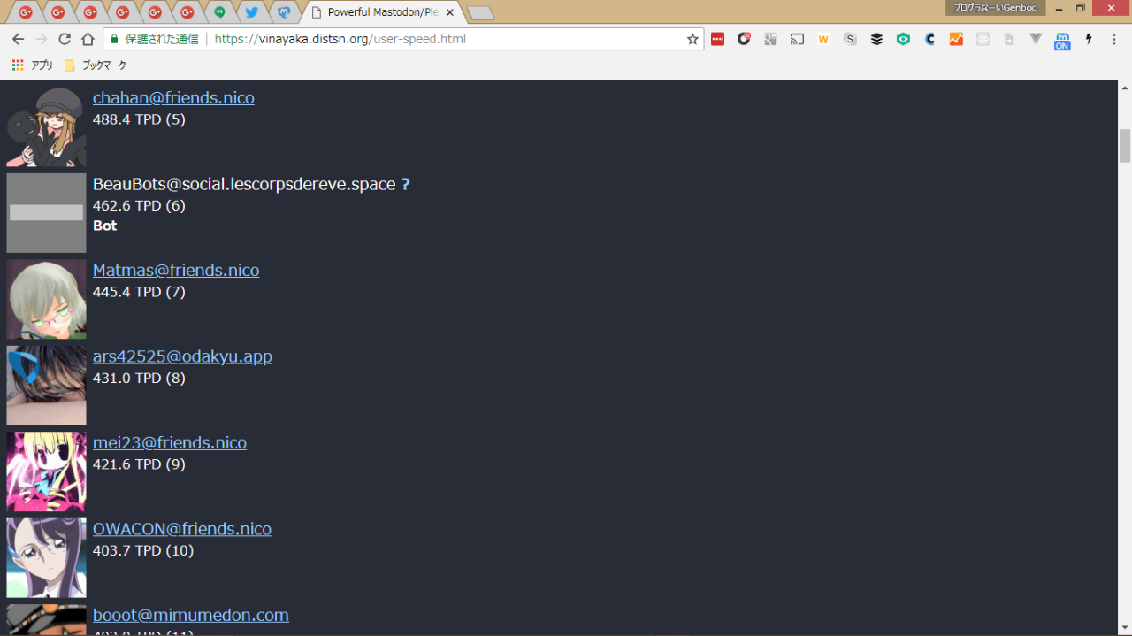Click the Genboo profile name button

click(995, 8)
